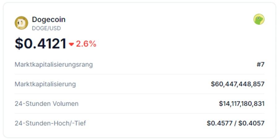Click the $0.4577 24-hour high value
278x140 pixels.
pyautogui.click(x=219, y=123)
